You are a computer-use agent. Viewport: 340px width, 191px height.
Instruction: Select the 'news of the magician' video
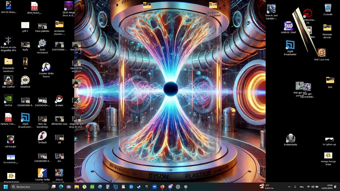76,66
